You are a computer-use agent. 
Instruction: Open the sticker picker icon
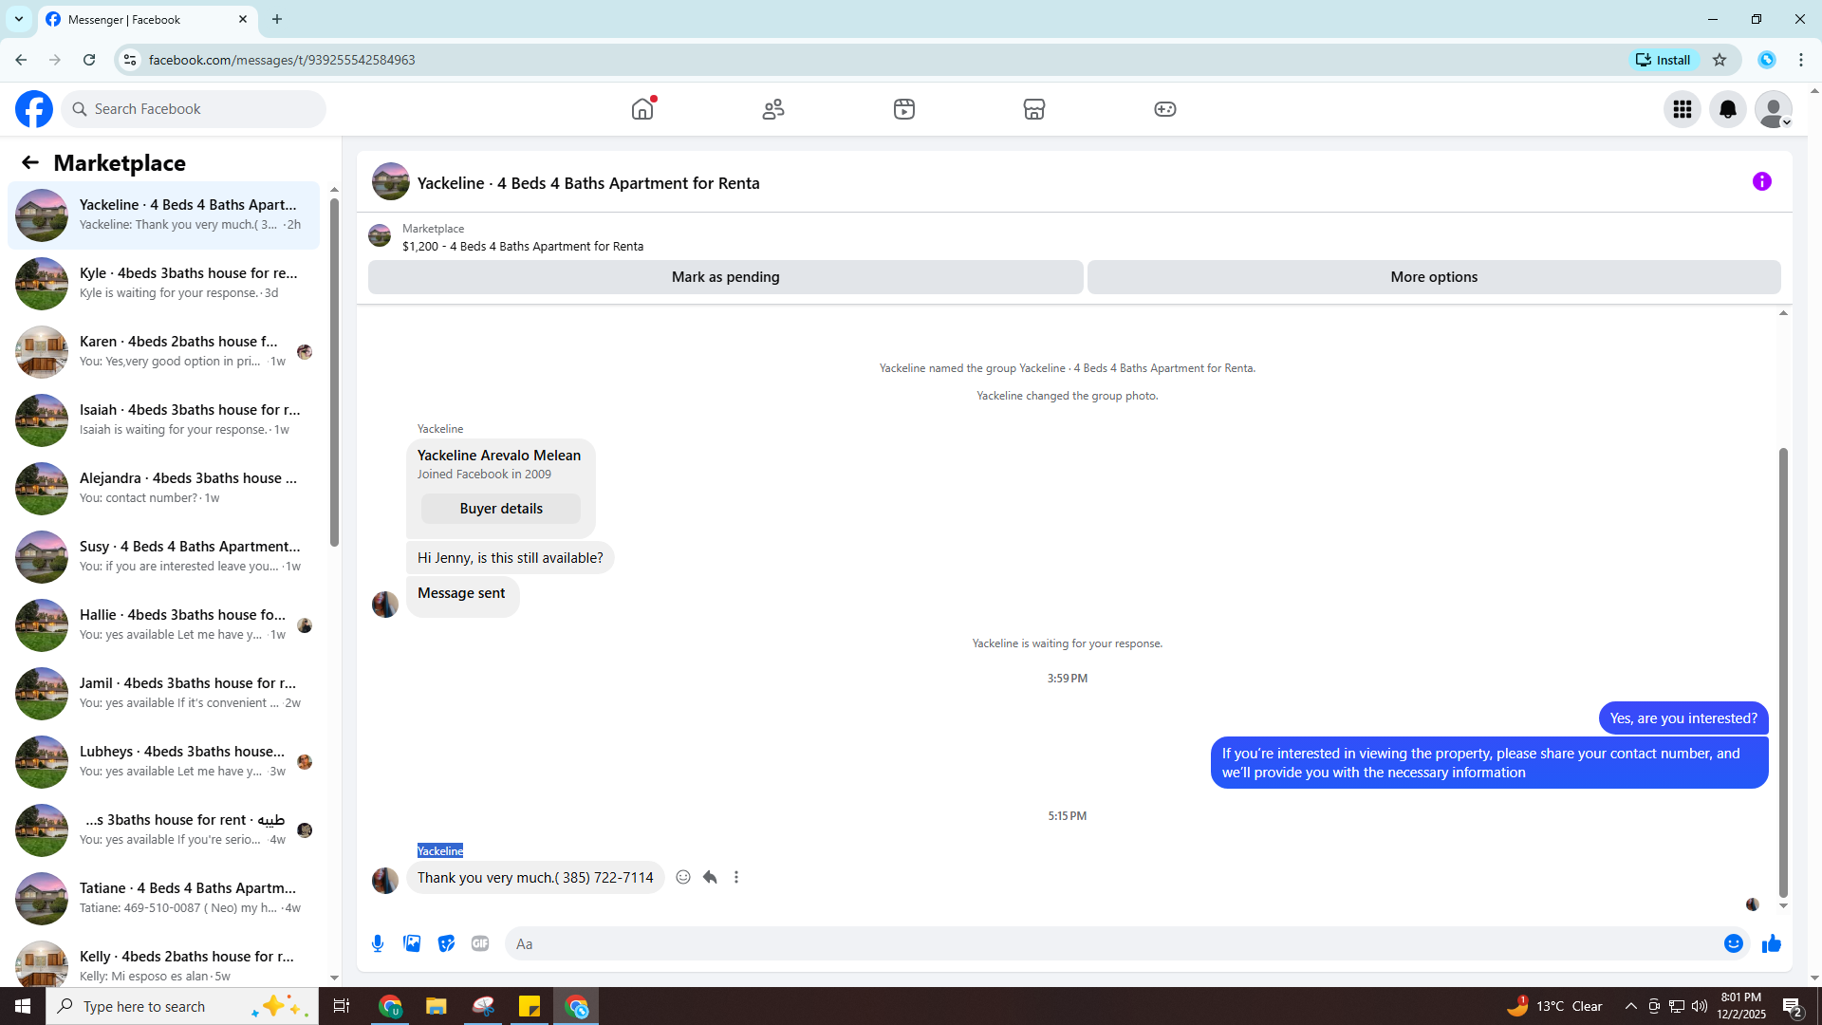point(446,943)
